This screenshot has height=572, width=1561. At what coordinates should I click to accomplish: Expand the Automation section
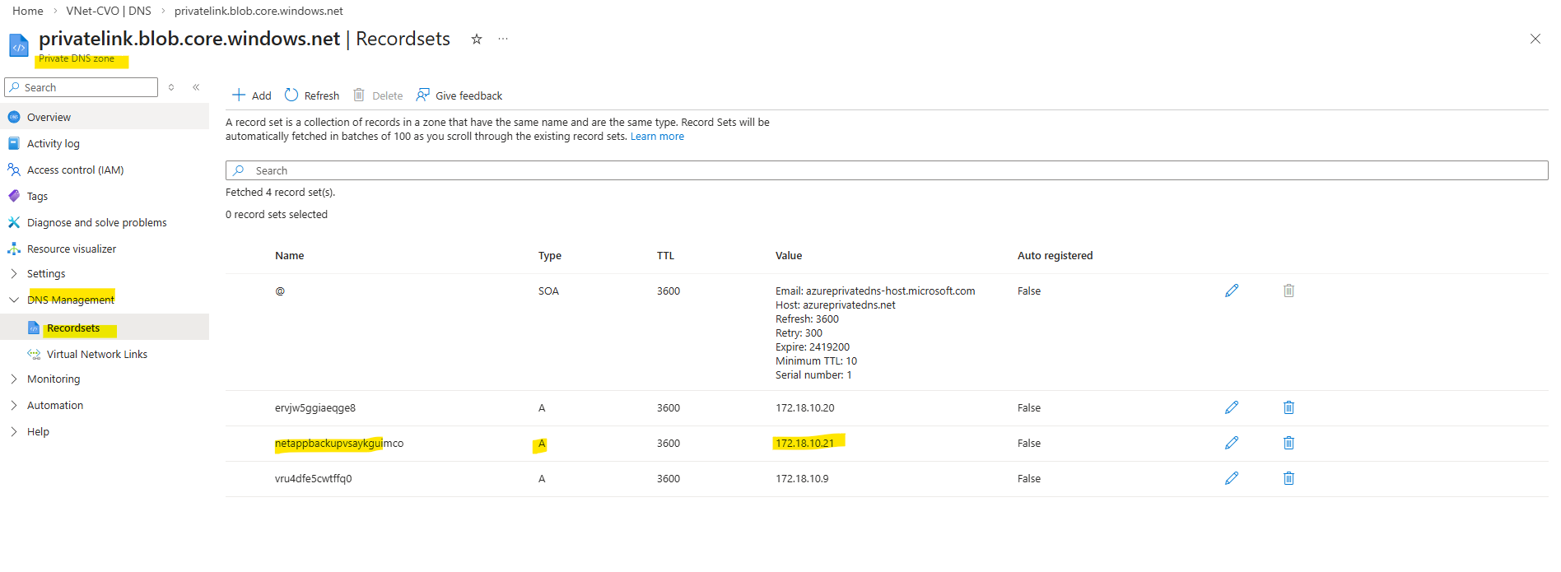tap(55, 405)
